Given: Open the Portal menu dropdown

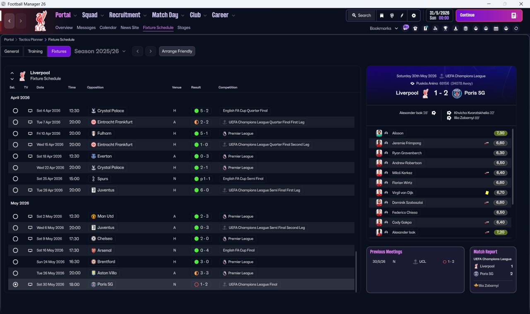Looking at the screenshot, I should click(x=66, y=15).
